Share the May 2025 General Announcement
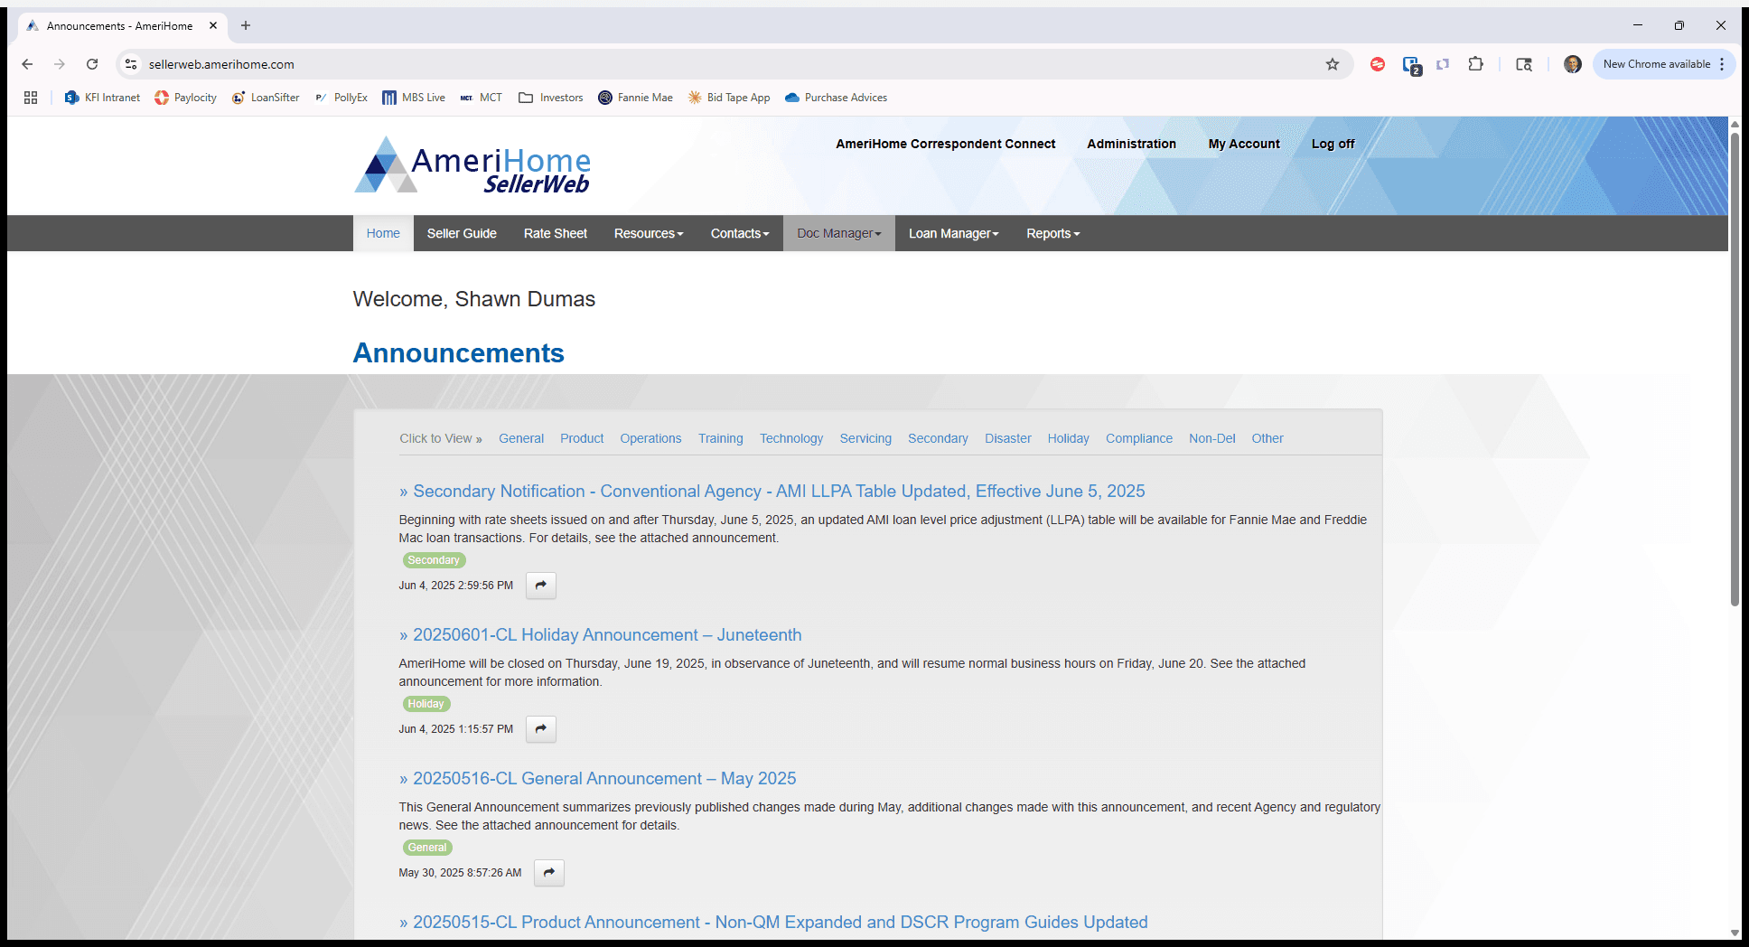Viewport: 1749px width, 947px height. click(549, 873)
